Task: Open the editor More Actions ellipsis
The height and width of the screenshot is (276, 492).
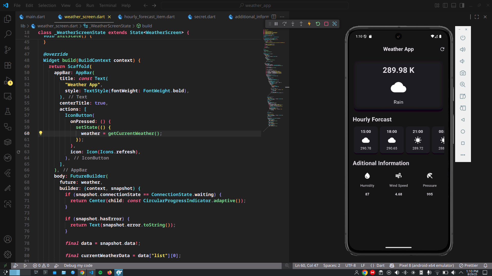Action: [282, 17]
